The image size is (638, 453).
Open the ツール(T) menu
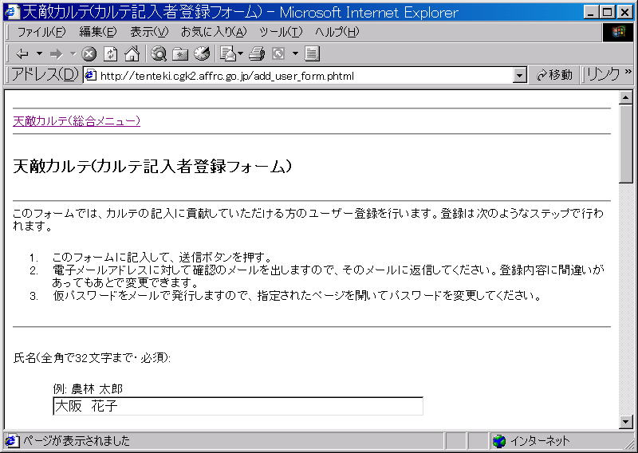(281, 32)
